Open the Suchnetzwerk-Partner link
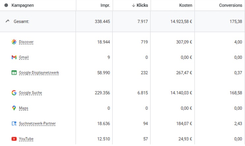This screenshot has width=245, height=146. click(37, 124)
